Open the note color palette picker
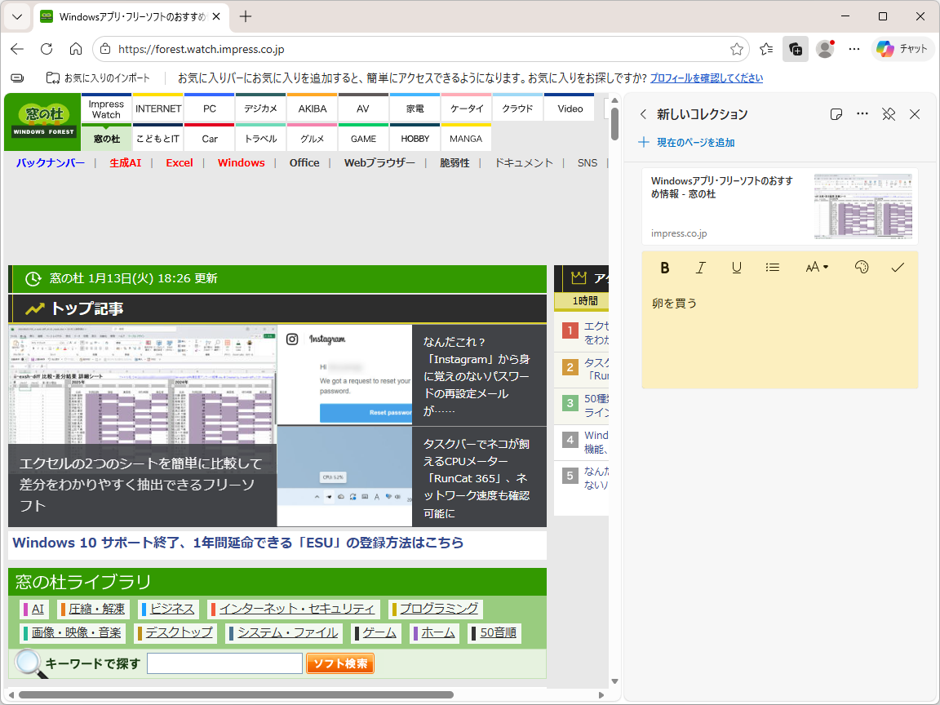This screenshot has width=940, height=705. click(x=861, y=267)
